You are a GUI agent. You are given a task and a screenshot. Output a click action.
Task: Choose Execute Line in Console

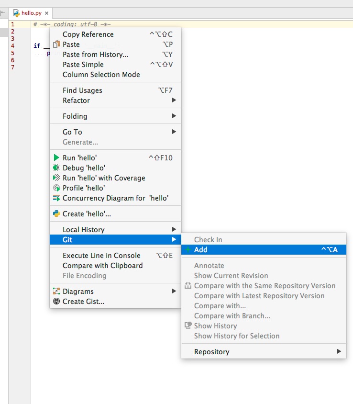click(x=115, y=255)
